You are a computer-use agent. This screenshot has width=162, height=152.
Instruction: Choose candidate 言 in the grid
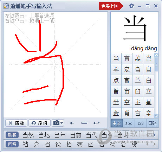pyautogui.click(x=127, y=80)
